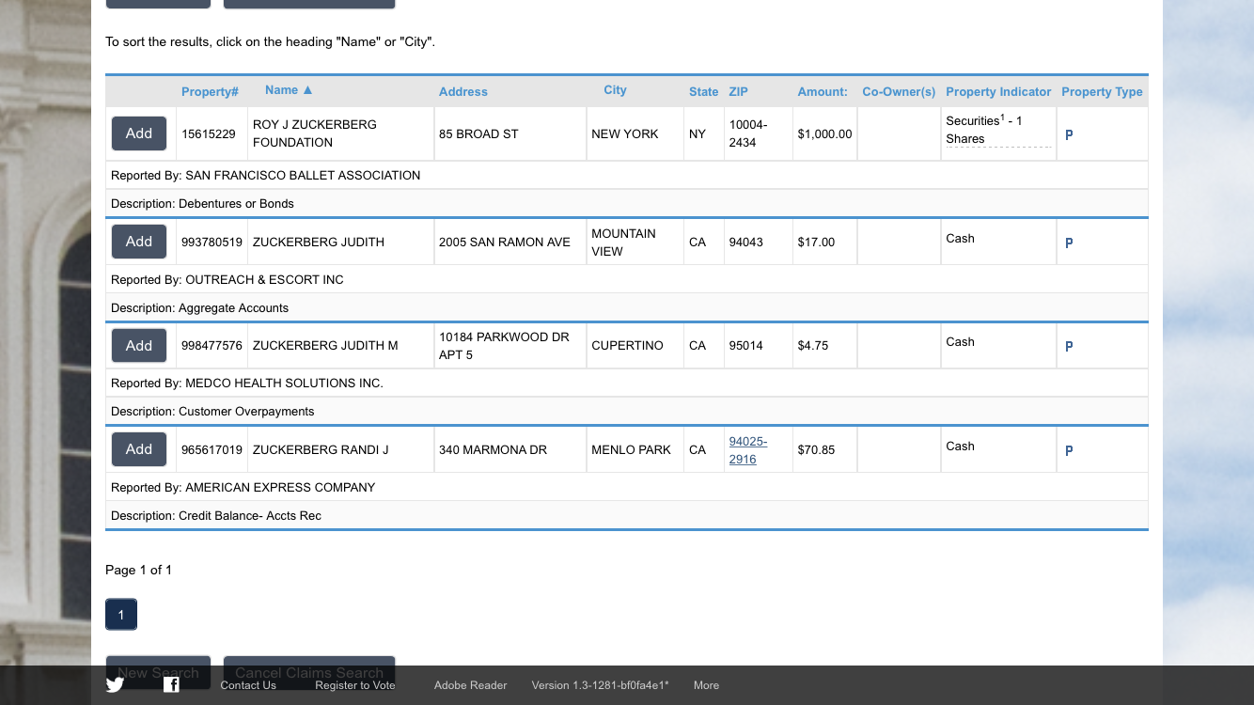1254x705 pixels.
Task: Add ZUCKERBERG RANDI J property 965617019
Action: (139, 449)
